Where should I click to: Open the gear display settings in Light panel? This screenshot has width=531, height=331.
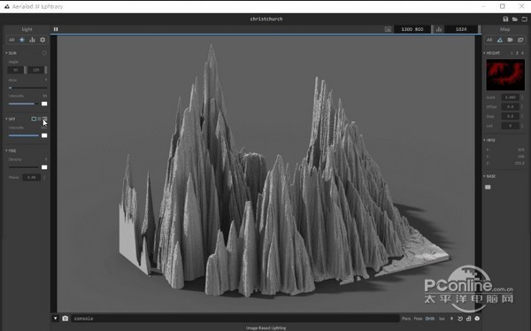point(42,40)
